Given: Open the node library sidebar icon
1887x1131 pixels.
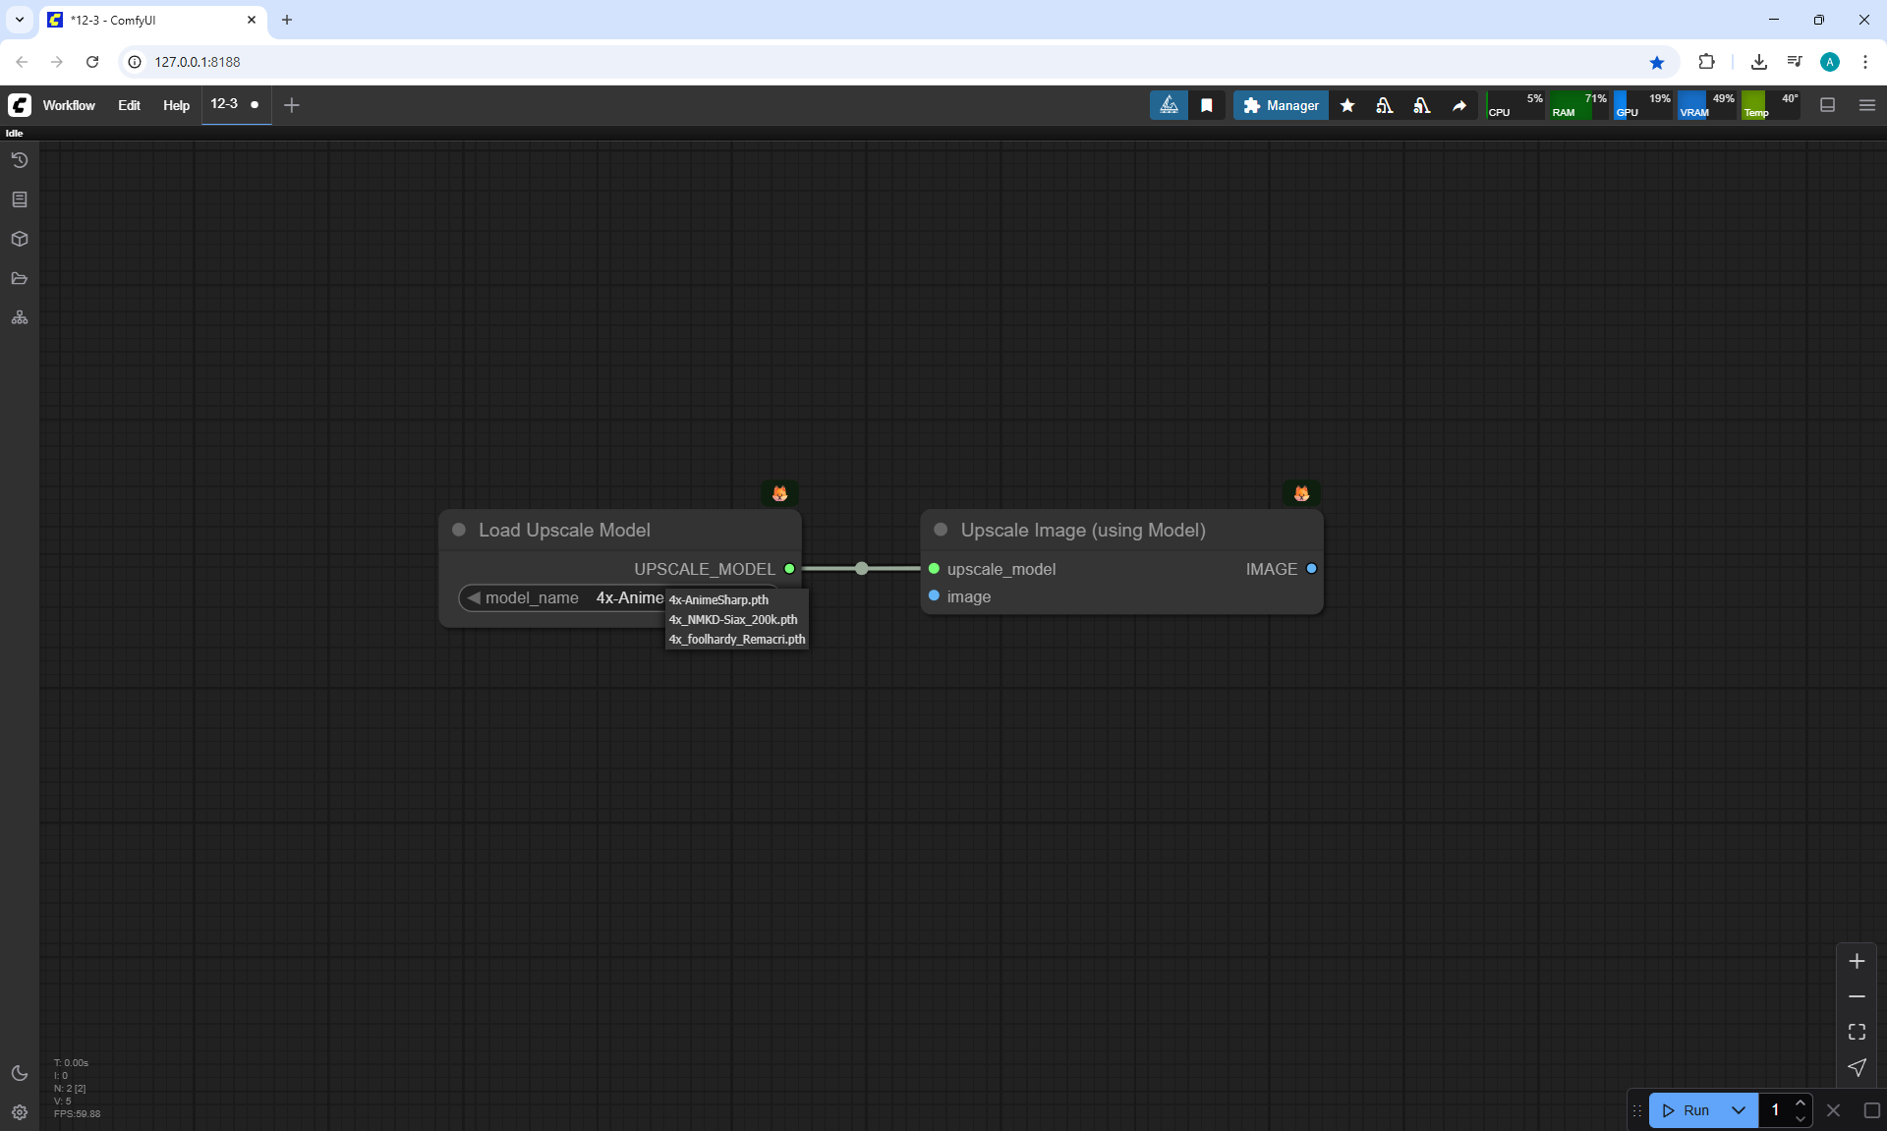Looking at the screenshot, I should (20, 199).
